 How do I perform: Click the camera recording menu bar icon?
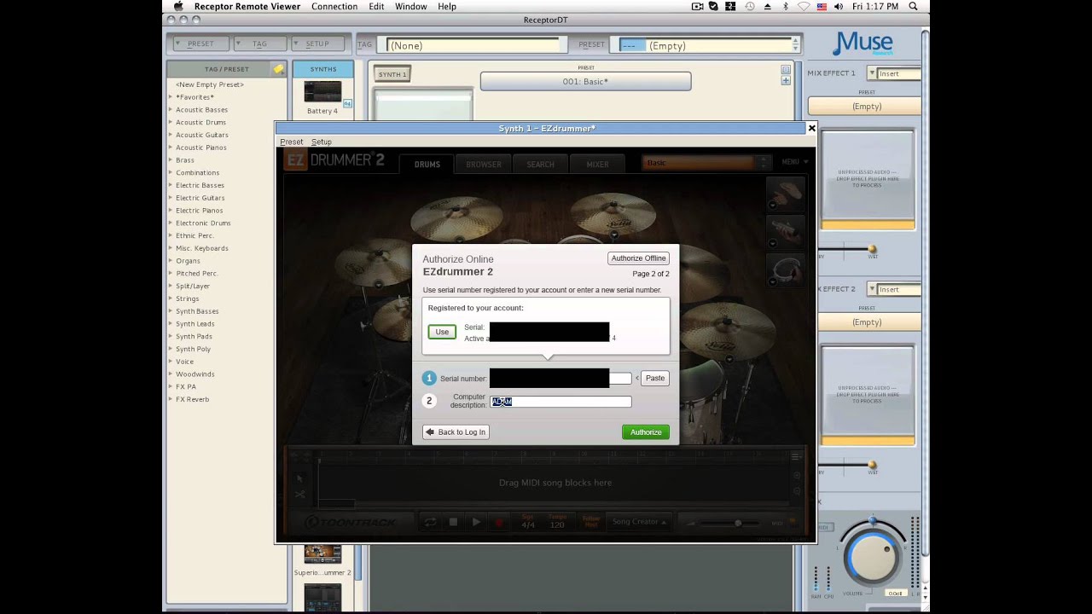[697, 6]
